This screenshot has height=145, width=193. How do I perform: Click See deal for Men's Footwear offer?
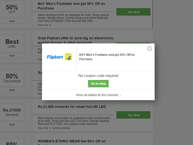[133, 12]
